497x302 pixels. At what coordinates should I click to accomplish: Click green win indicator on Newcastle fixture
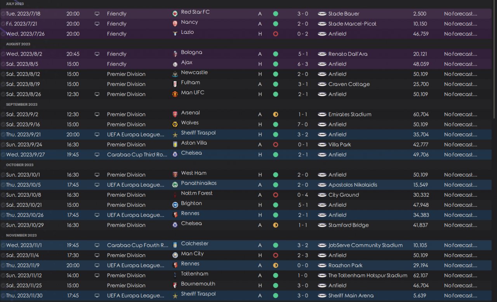(x=275, y=74)
